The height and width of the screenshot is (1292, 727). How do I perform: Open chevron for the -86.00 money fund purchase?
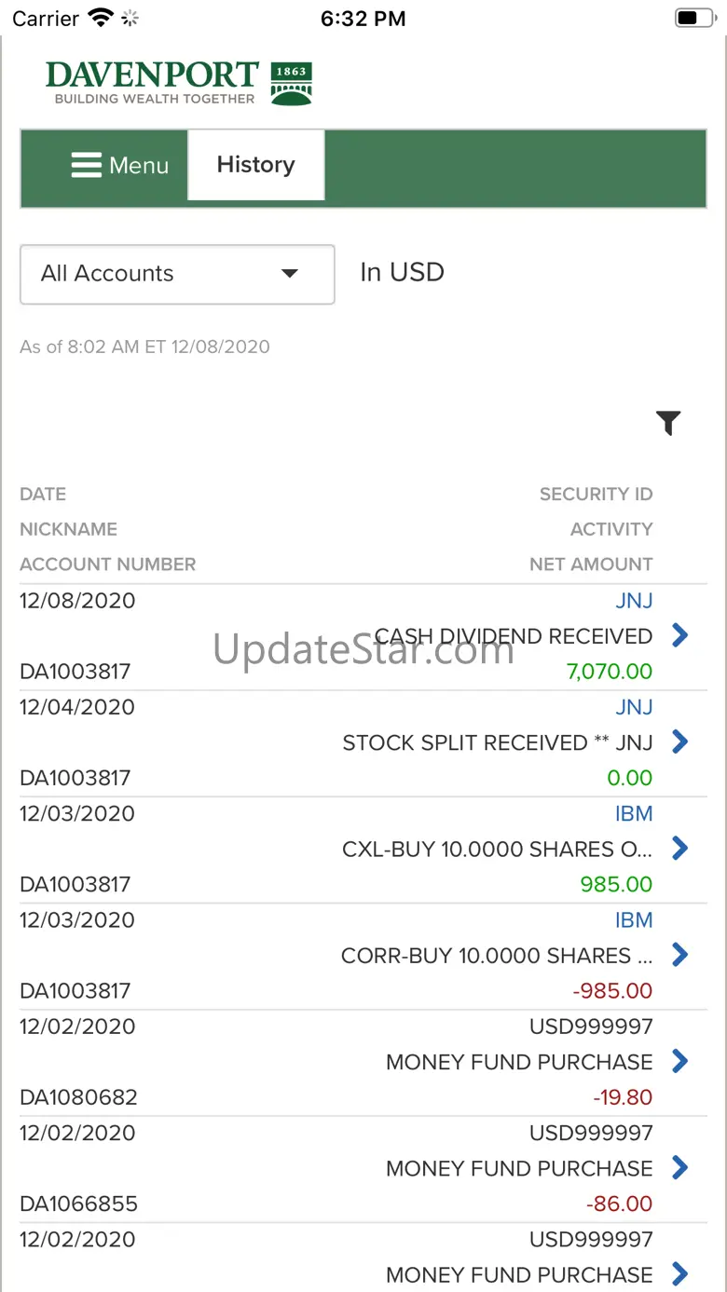(680, 1166)
